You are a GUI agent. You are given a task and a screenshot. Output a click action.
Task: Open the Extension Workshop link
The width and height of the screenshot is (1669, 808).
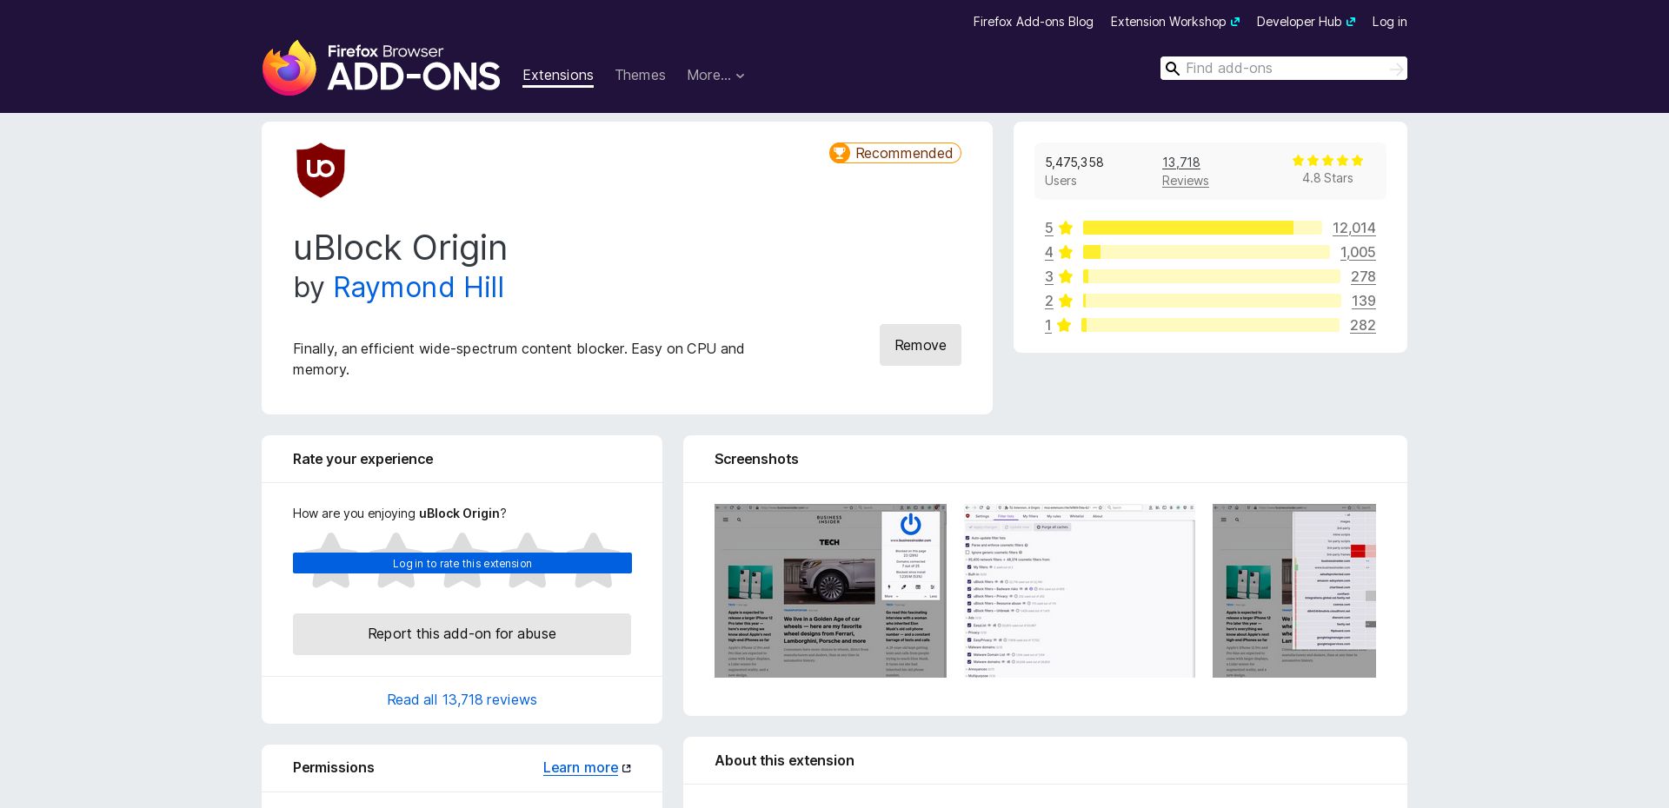pos(1175,22)
